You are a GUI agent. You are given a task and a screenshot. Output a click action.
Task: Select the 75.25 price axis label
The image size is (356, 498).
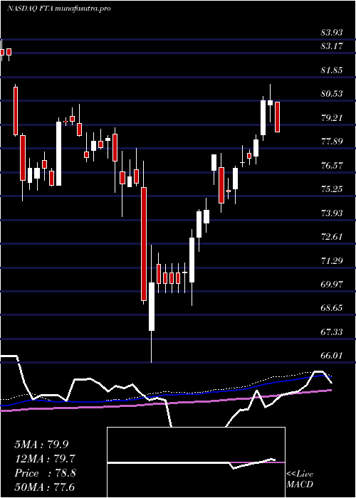click(x=332, y=189)
